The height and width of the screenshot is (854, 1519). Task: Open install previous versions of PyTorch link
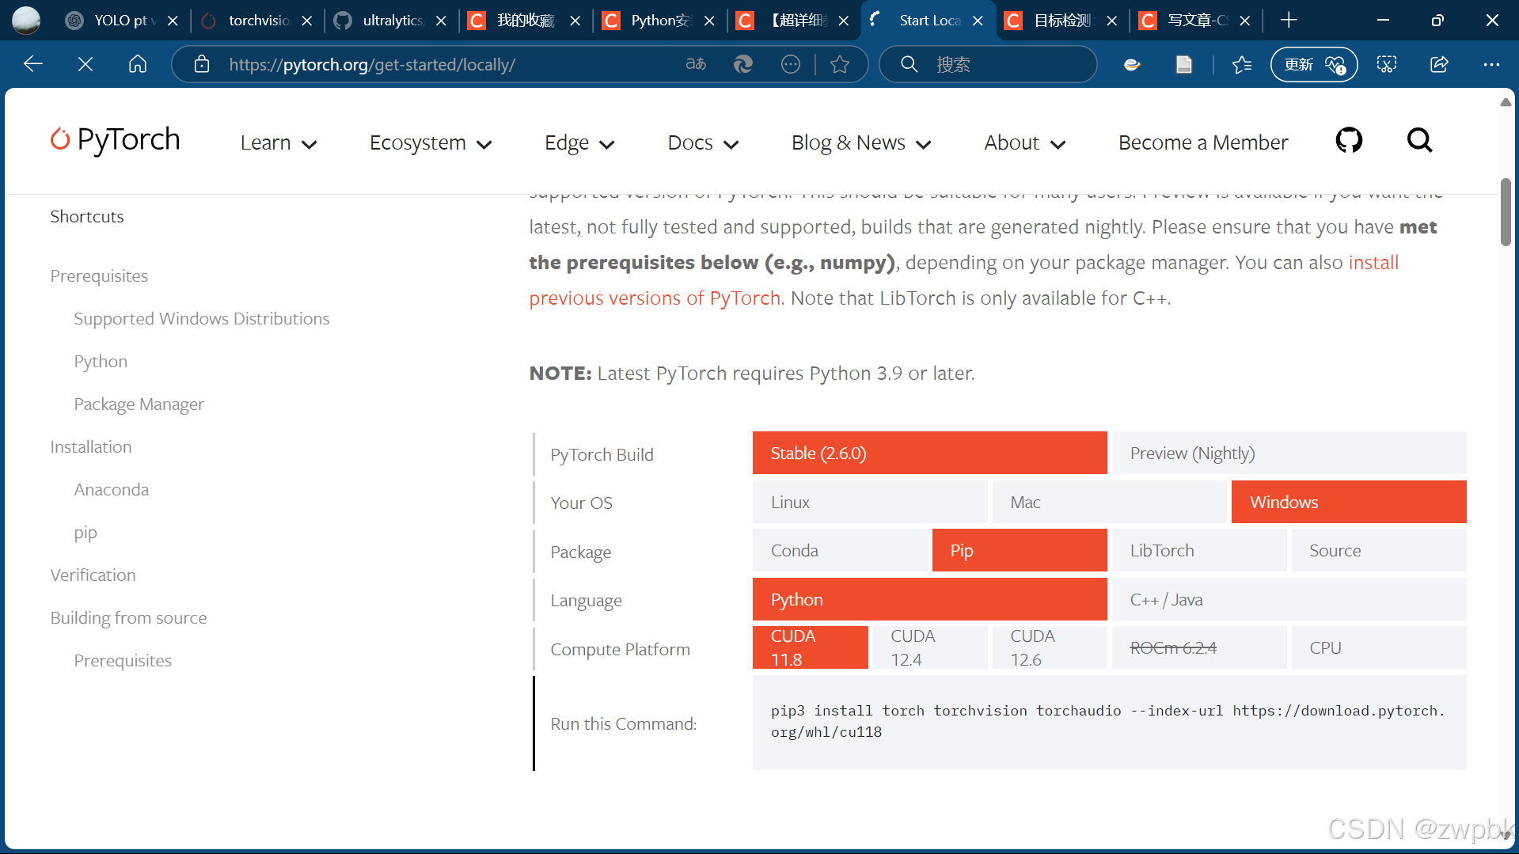point(655,298)
